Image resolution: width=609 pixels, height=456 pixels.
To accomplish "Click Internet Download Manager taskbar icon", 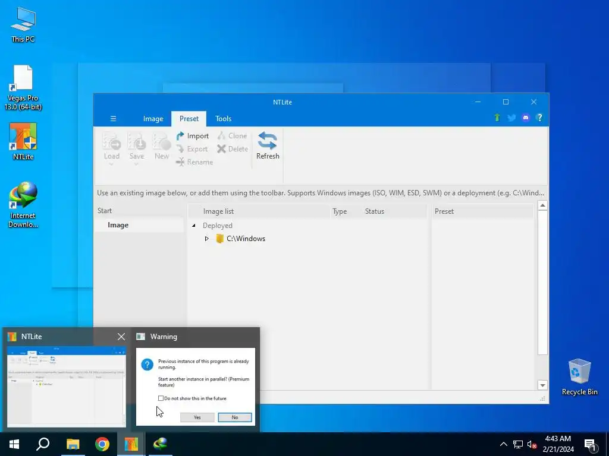I will coord(160,444).
